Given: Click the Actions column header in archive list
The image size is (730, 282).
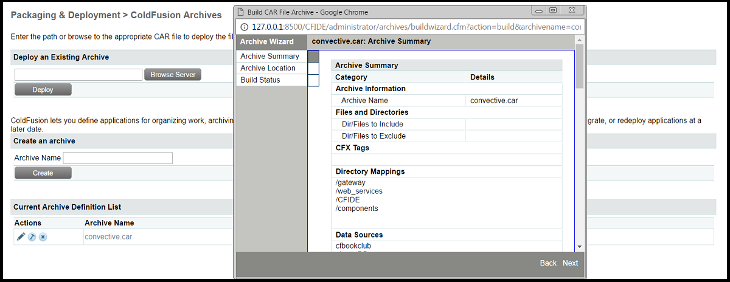Looking at the screenshot, I should click(x=27, y=223).
